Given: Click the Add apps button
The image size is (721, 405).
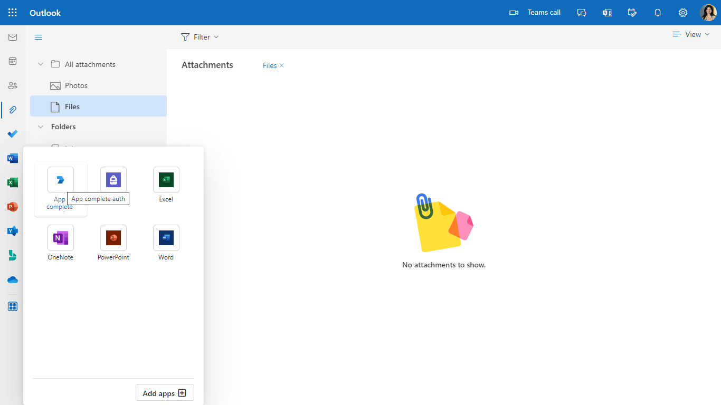Looking at the screenshot, I should [x=165, y=393].
